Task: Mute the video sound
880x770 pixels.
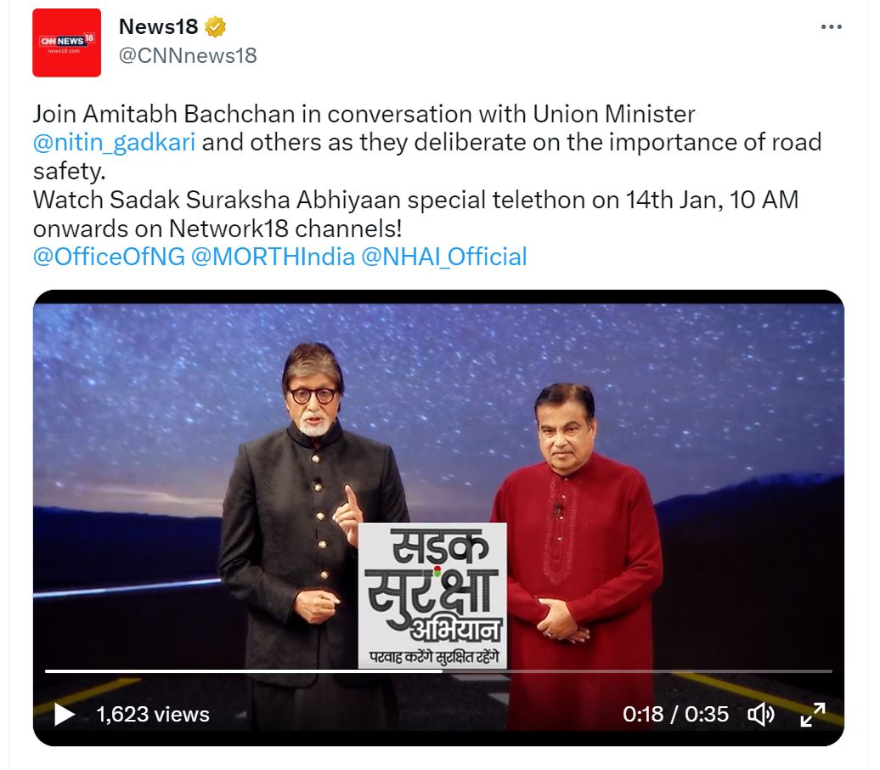Action: [x=761, y=715]
